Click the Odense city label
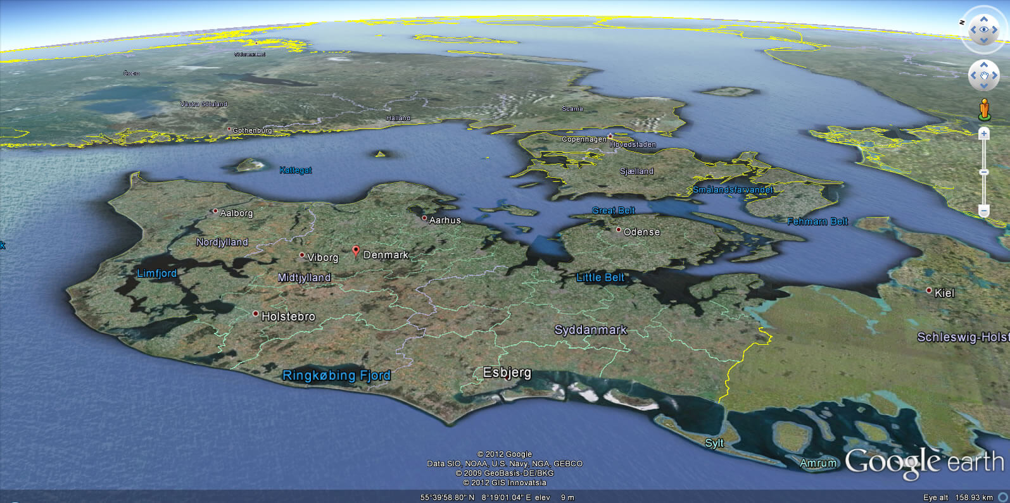Screen dimensions: 1010x503 [x=641, y=232]
